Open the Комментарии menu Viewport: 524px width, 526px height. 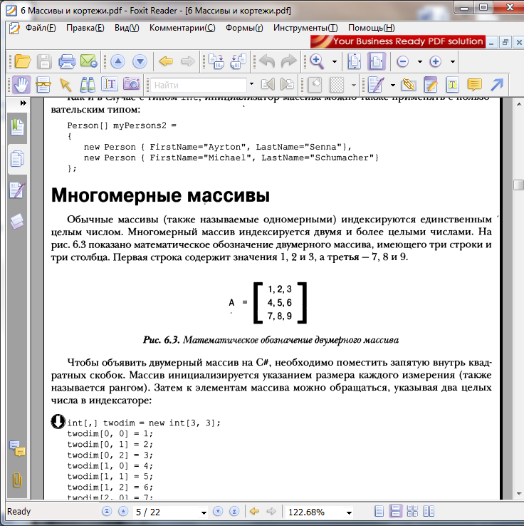click(182, 28)
